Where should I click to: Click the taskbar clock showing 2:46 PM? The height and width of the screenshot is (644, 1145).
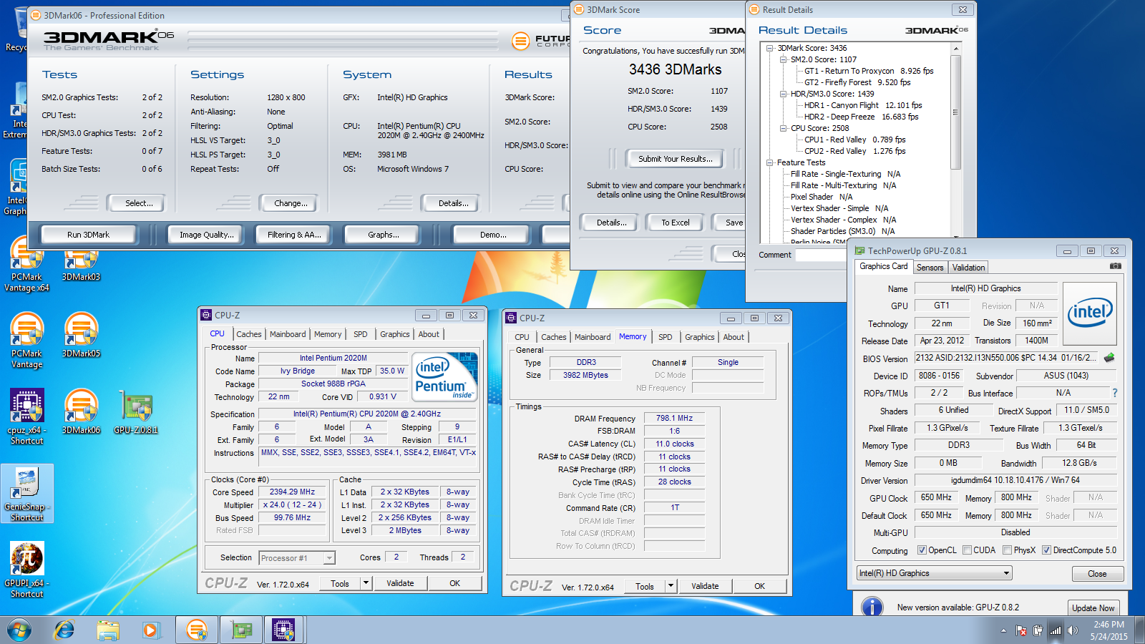point(1109,630)
